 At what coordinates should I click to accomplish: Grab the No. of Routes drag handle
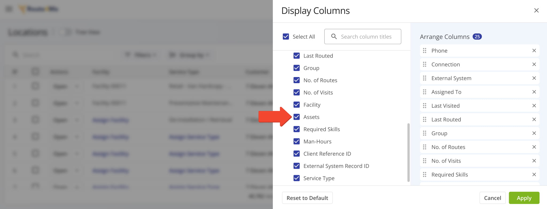pos(425,147)
